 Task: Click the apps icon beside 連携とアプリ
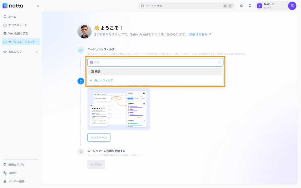pos(5,165)
